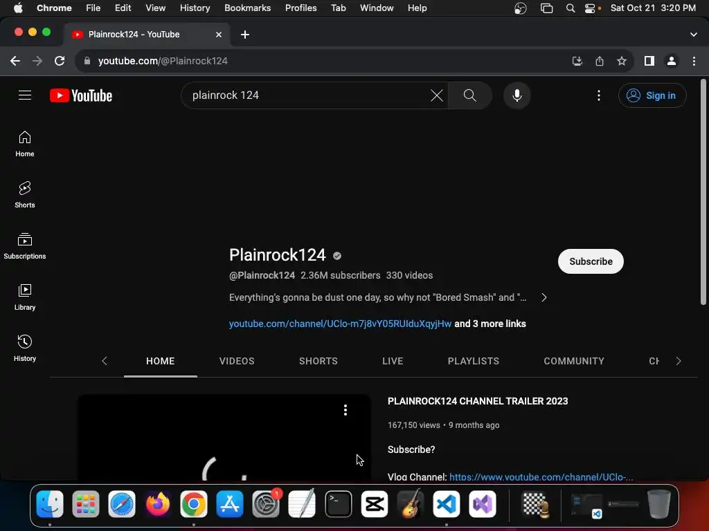Open the Vlog Channel link
Viewport: 709px width, 531px height.
[x=541, y=477]
